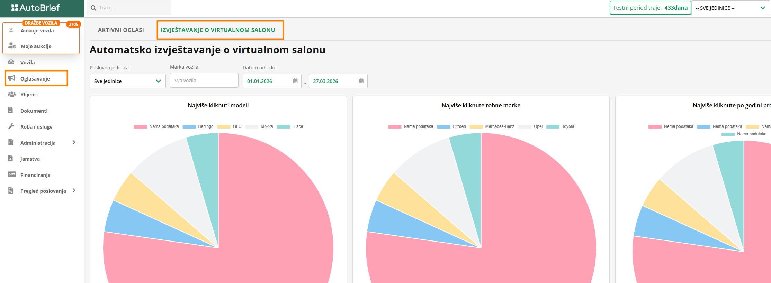Click the Pregled poslovanja document icon
Image resolution: width=771 pixels, height=283 pixels.
(11, 191)
